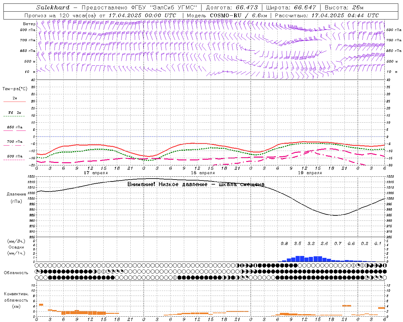Select the Высота: 26м label
403x322 pixels.
[344, 8]
